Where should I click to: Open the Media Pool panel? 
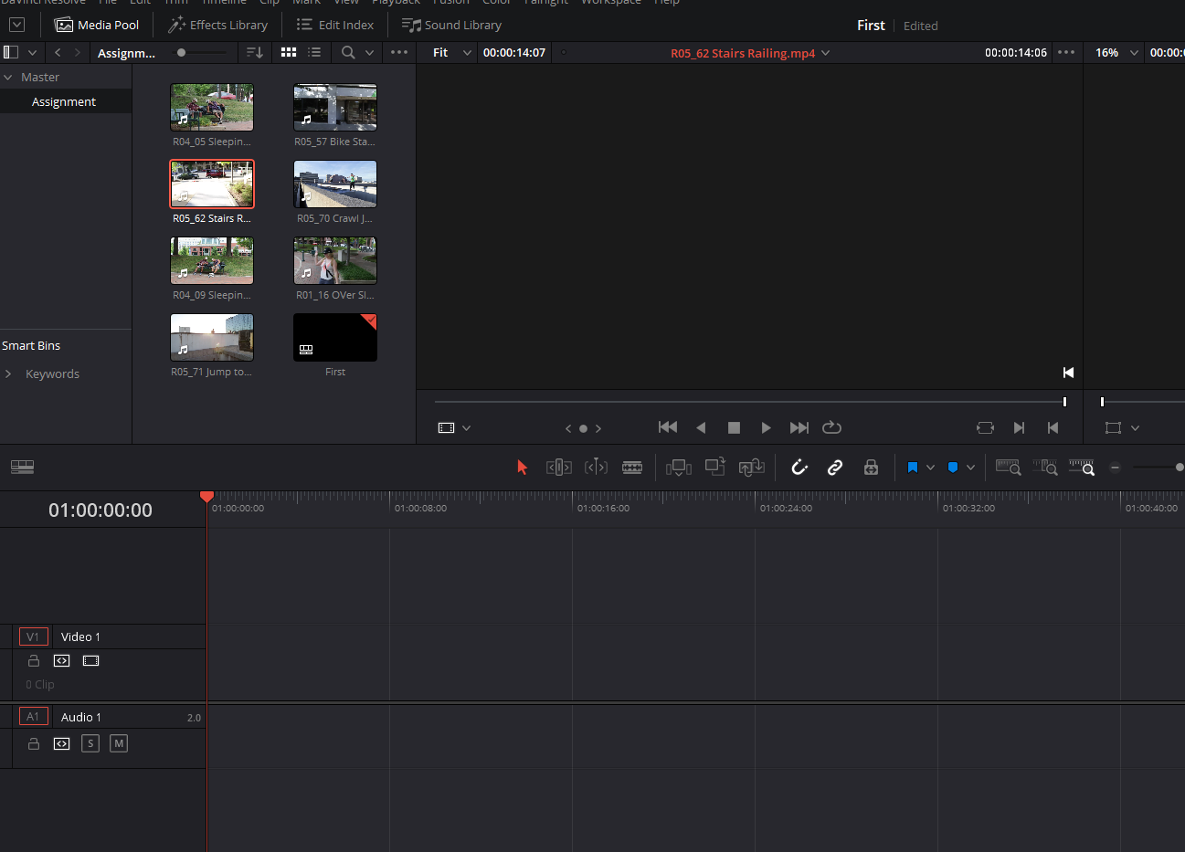[97, 26]
